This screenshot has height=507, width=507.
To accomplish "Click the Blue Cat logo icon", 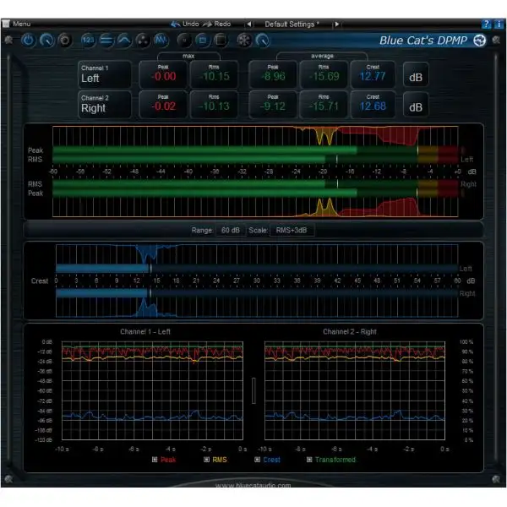I will point(480,40).
